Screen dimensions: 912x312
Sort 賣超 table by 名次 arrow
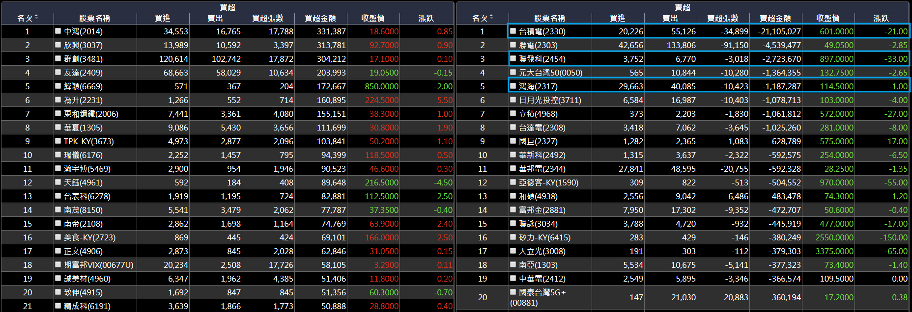pyautogui.click(x=491, y=18)
